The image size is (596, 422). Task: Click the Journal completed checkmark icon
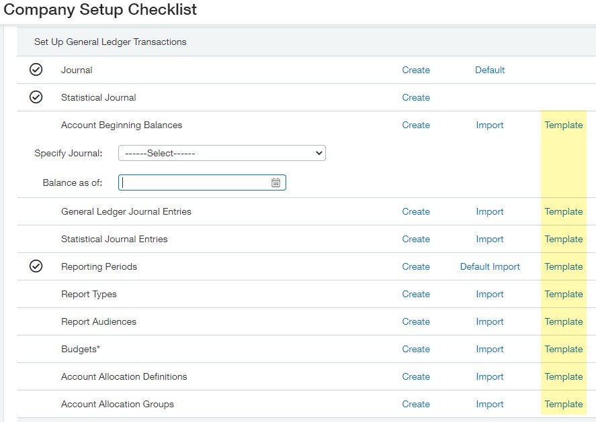click(36, 70)
